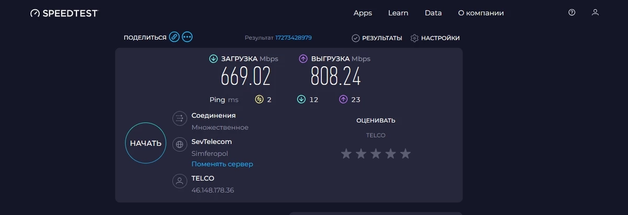Click the РЕЗУЛЬТАТЫ checkmark icon
Viewport: 628px width, 215px height.
point(356,38)
